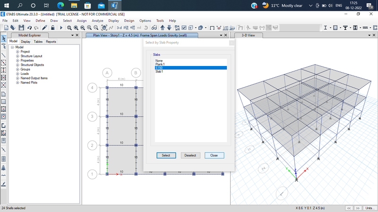This screenshot has height=212, width=378.
Task: Switch to the Tables tab
Action: 38,41
